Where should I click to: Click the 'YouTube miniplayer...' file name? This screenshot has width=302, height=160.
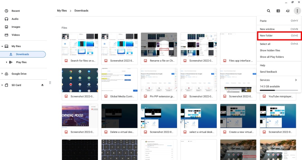[281, 96]
